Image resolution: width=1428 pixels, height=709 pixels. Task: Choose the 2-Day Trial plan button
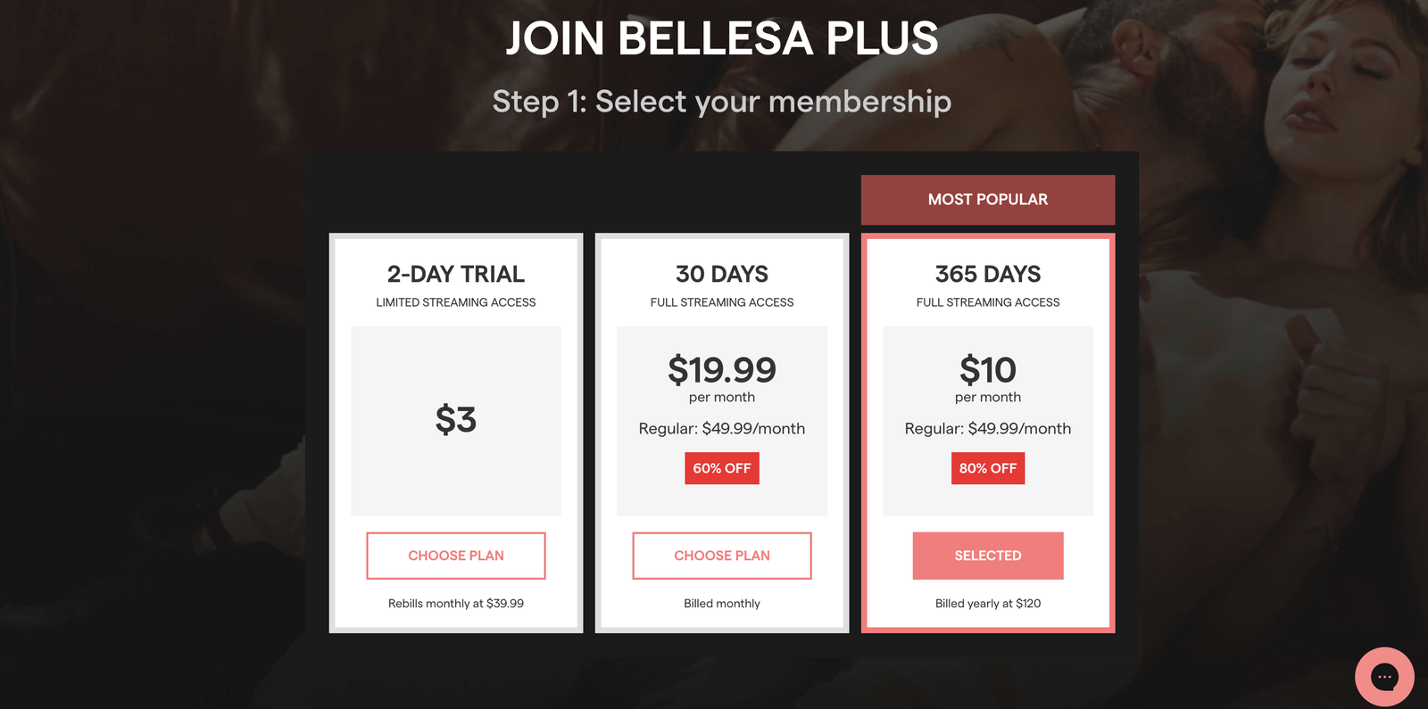[456, 556]
